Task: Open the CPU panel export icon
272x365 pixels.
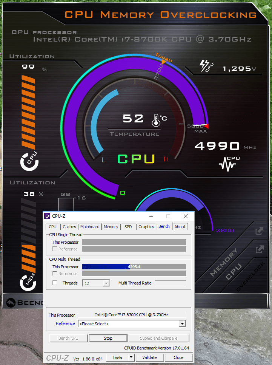Action: [x=260, y=249]
